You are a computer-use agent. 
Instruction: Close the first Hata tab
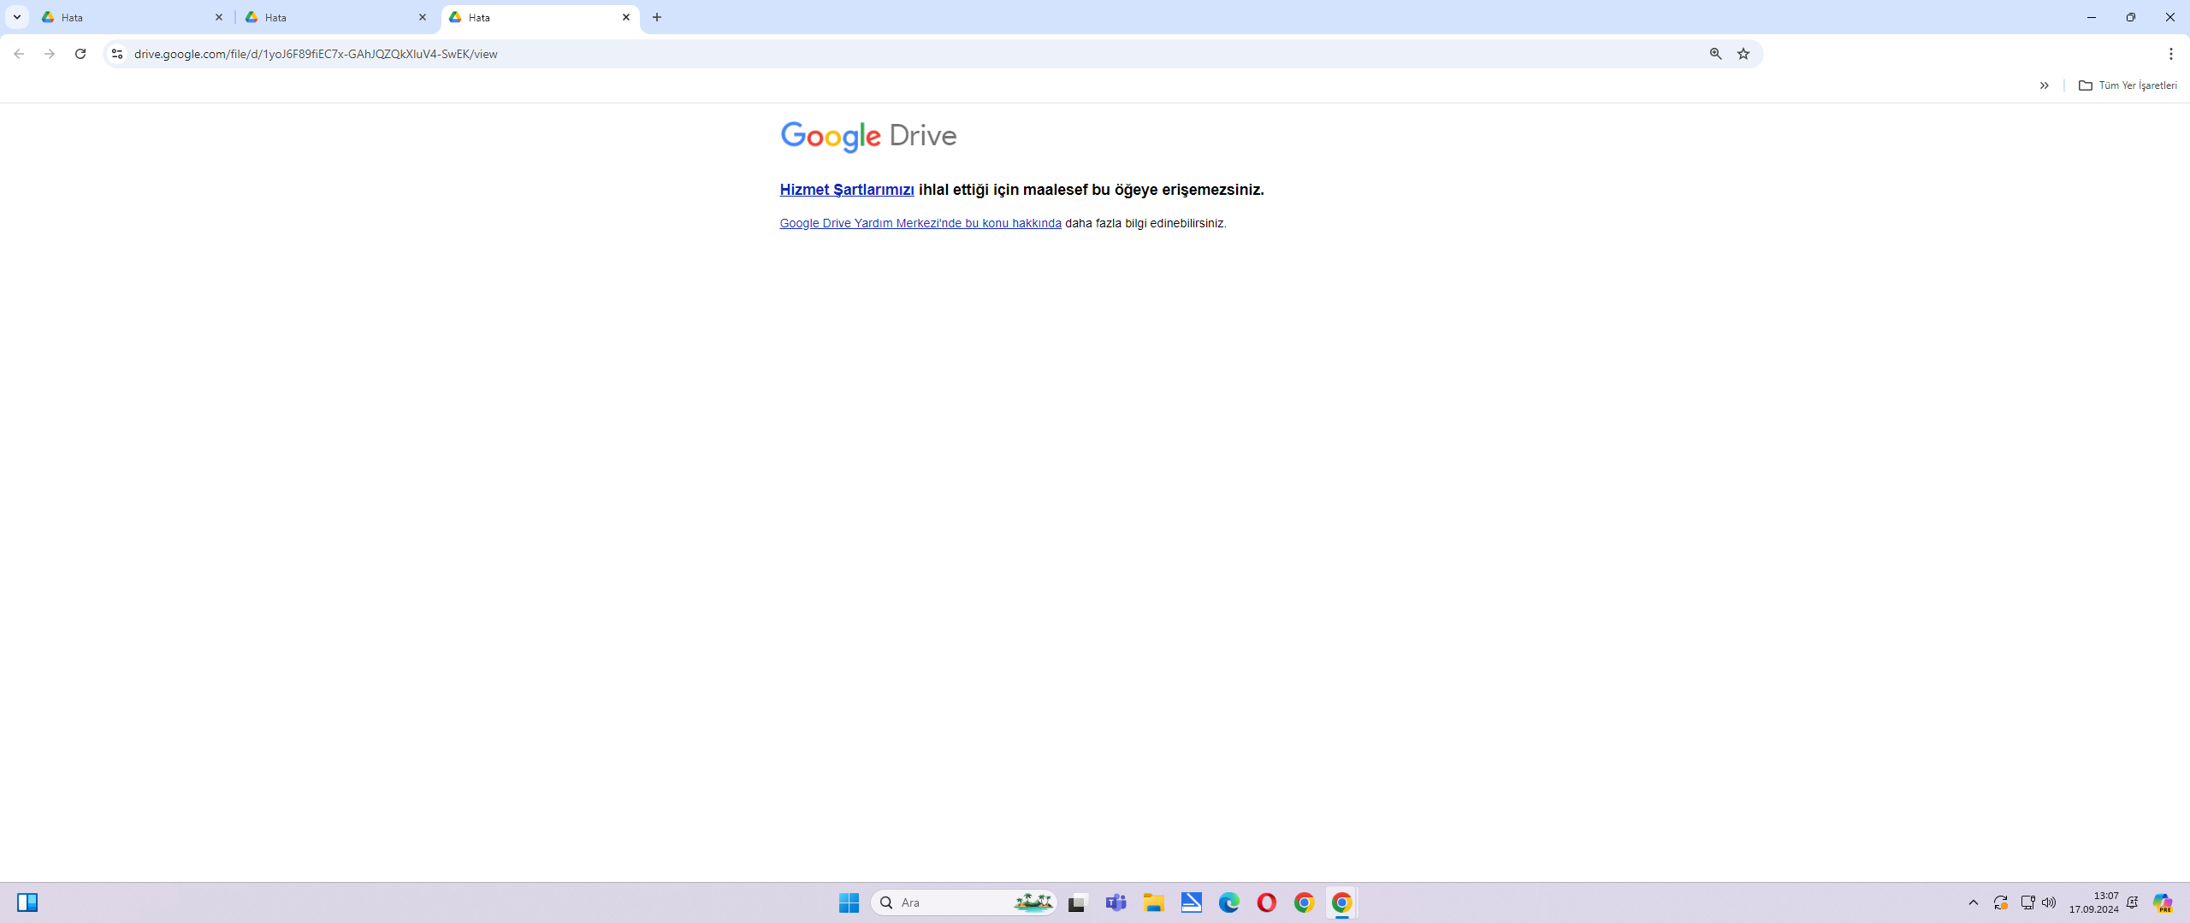219,17
